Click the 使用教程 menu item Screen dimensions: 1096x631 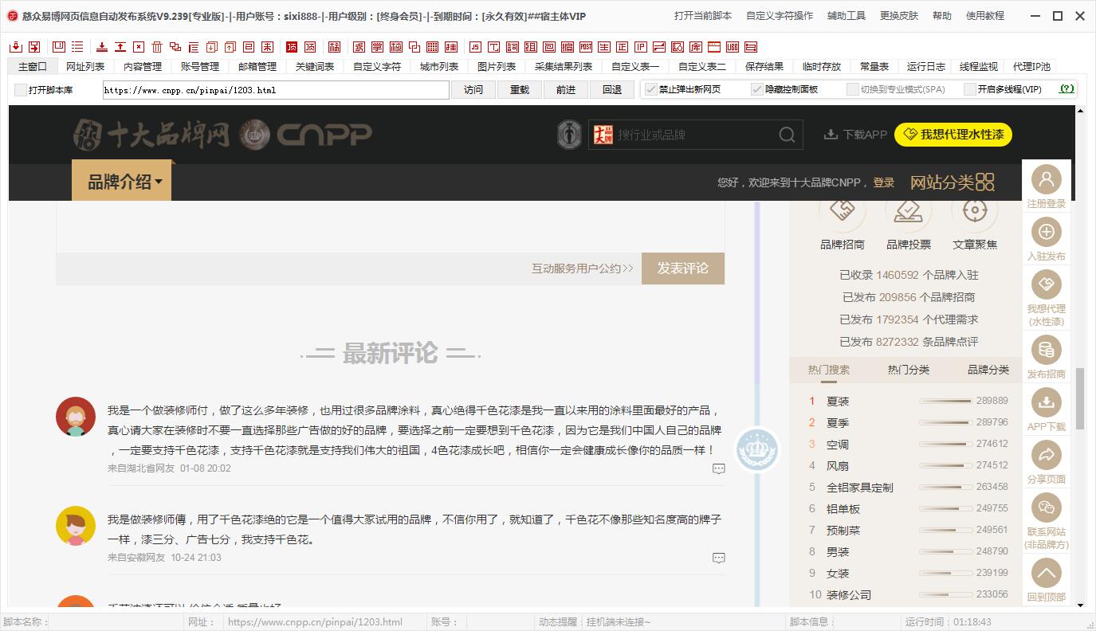(x=985, y=16)
